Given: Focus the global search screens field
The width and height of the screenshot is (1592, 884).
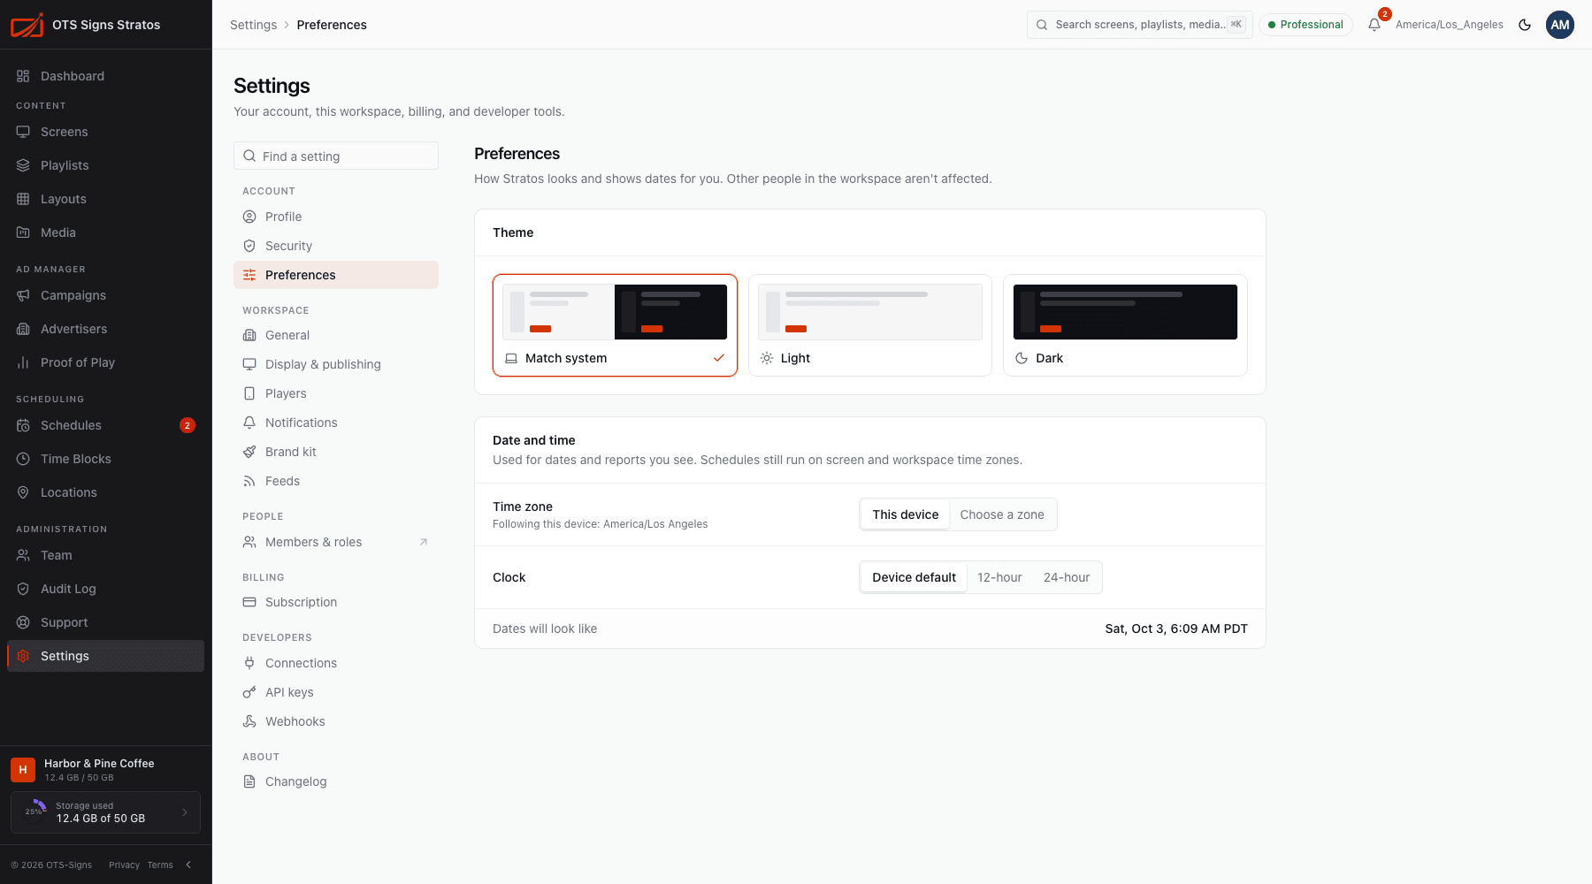Looking at the screenshot, I should 1139,25.
